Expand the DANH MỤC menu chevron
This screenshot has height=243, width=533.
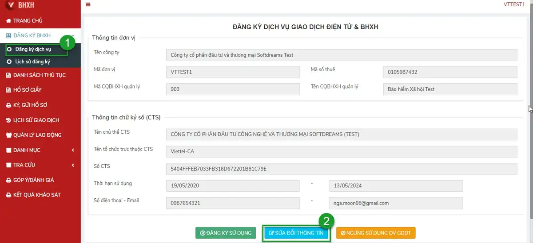(x=73, y=150)
